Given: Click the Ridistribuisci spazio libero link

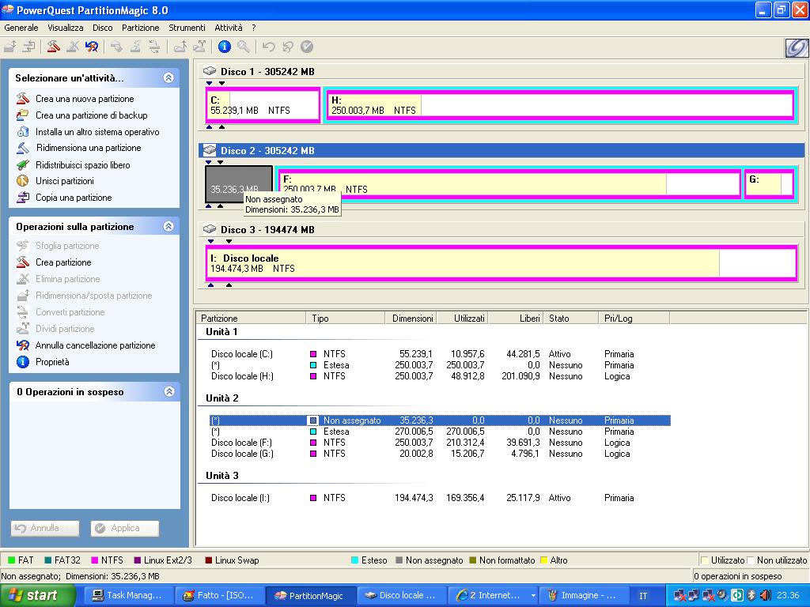Looking at the screenshot, I should click(82, 165).
